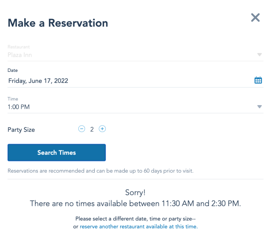Click the Plaza Inn restaurant field
This screenshot has height=243, width=273.
[x=135, y=55]
